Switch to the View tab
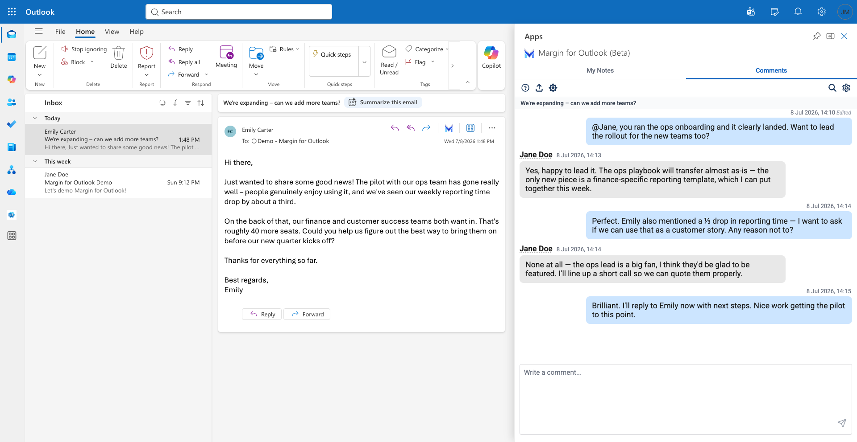Image resolution: width=857 pixels, height=442 pixels. tap(112, 32)
